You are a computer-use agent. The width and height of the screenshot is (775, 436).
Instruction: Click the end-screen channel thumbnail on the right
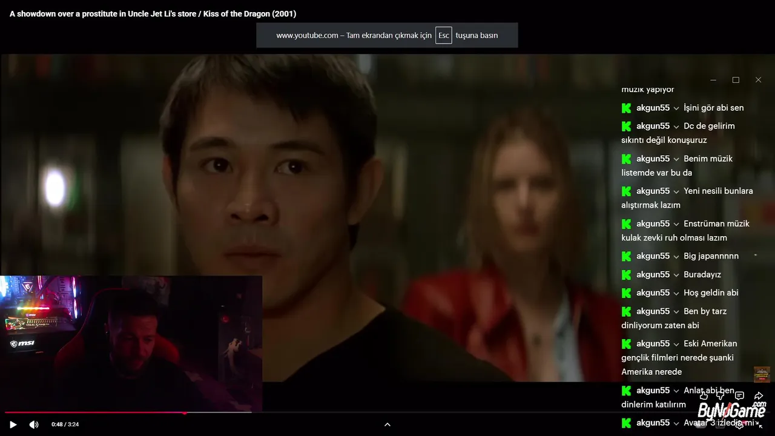[x=761, y=374]
